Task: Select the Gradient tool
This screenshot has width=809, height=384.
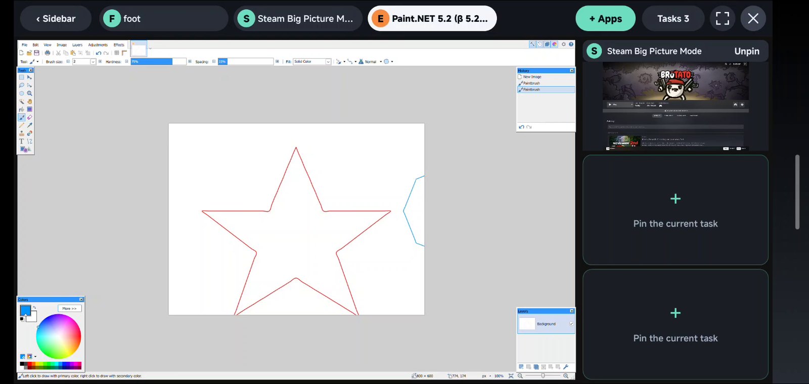Action: click(x=29, y=109)
